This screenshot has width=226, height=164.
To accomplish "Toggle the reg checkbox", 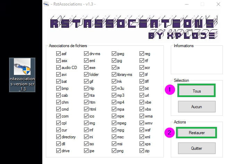I will (142, 53).
